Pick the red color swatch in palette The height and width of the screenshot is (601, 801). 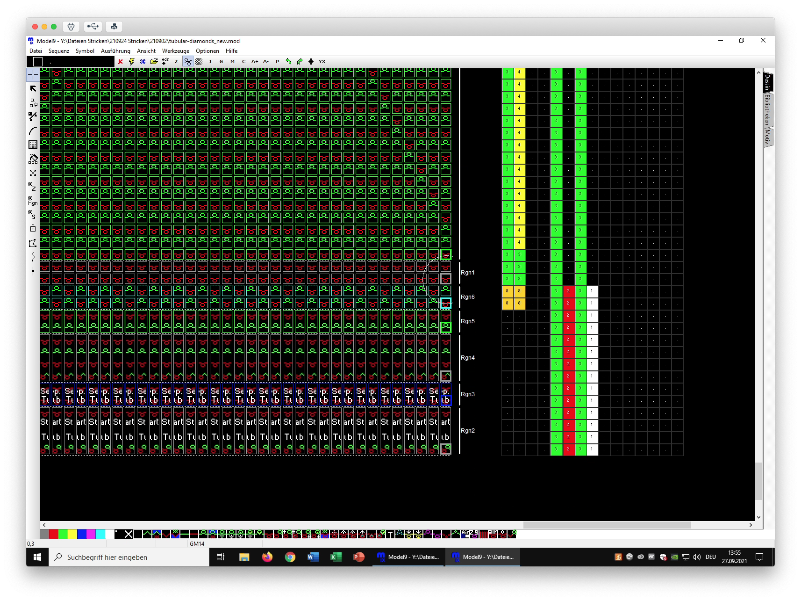coord(54,534)
